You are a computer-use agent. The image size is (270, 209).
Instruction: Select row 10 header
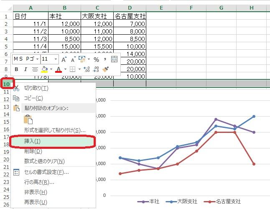7,84
